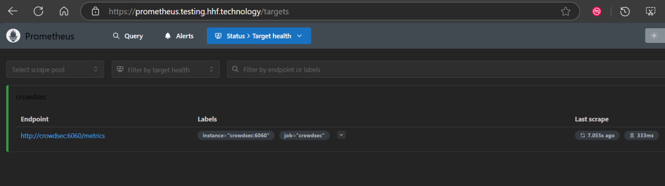This screenshot has height=186, width=665.
Task: Go back with browser back arrow
Action: click(13, 11)
